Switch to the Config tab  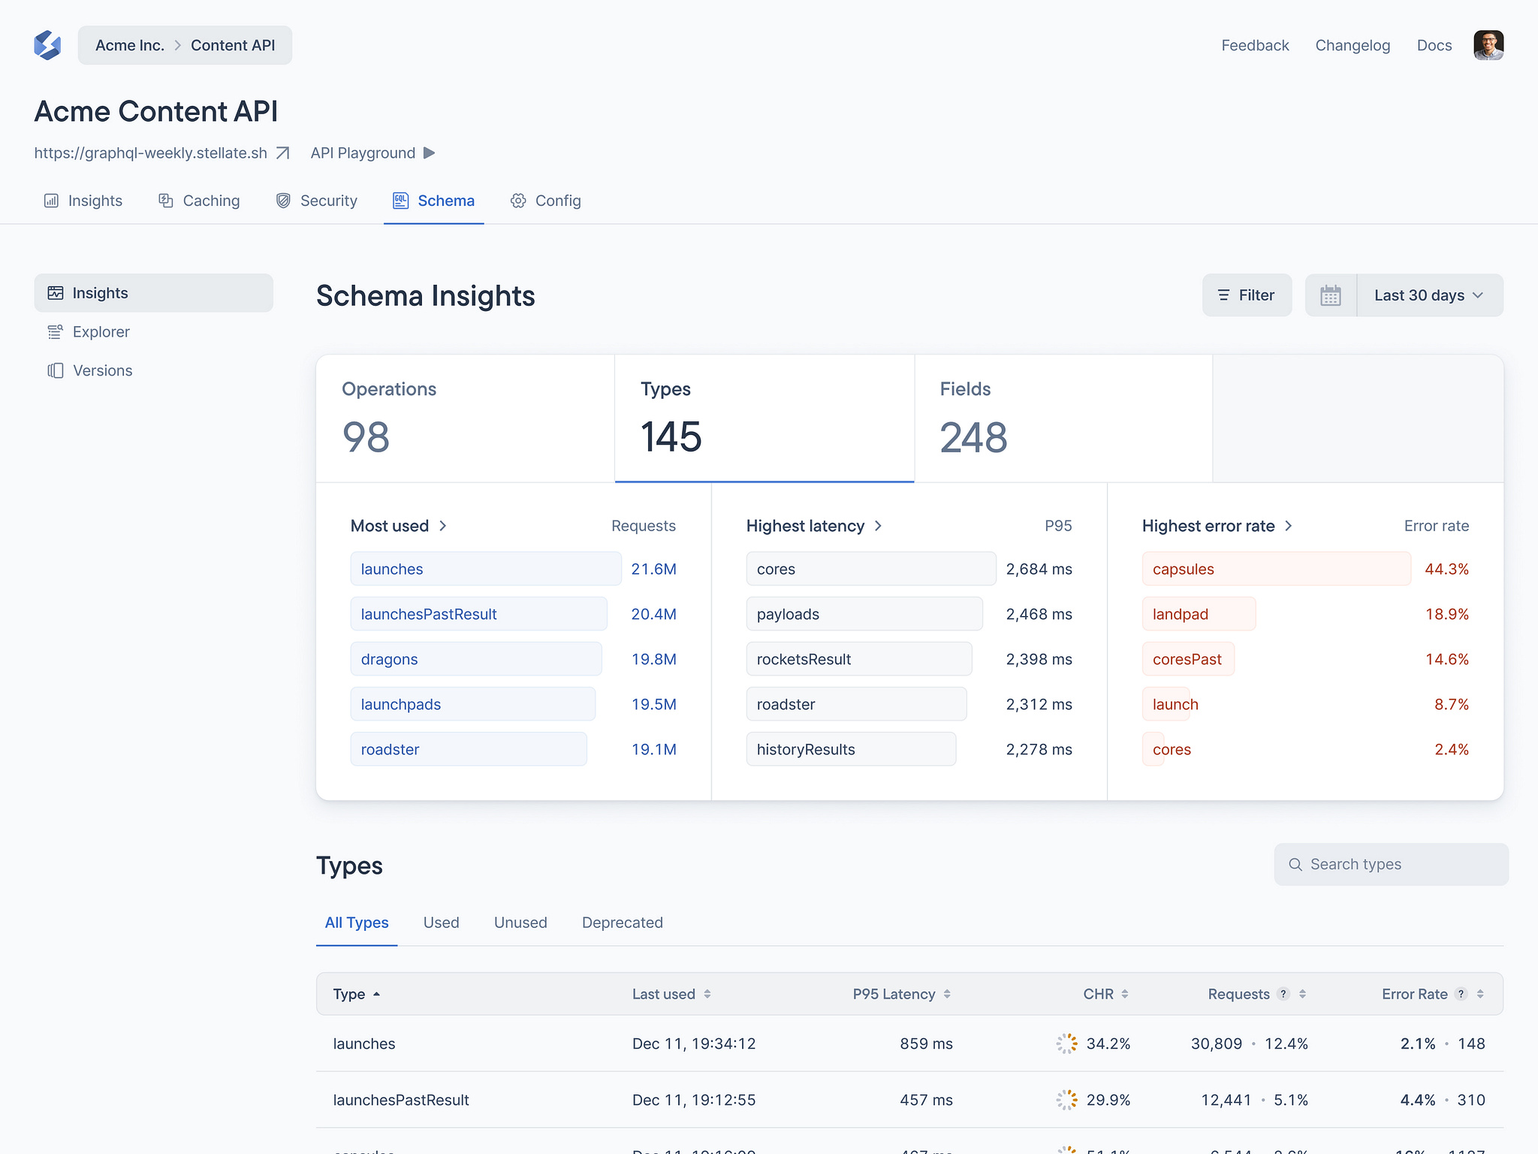click(x=546, y=201)
